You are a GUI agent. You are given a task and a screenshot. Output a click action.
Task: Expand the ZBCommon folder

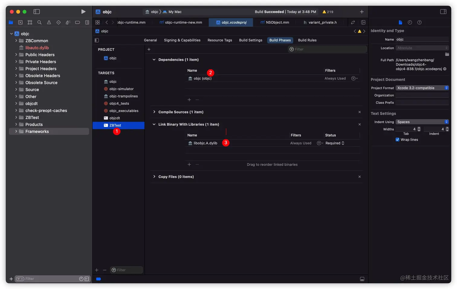(16, 40)
